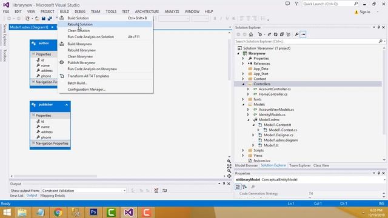The width and height of the screenshot is (388, 218).
Task: Click Categorized view icon in Properties
Action: click(238, 187)
